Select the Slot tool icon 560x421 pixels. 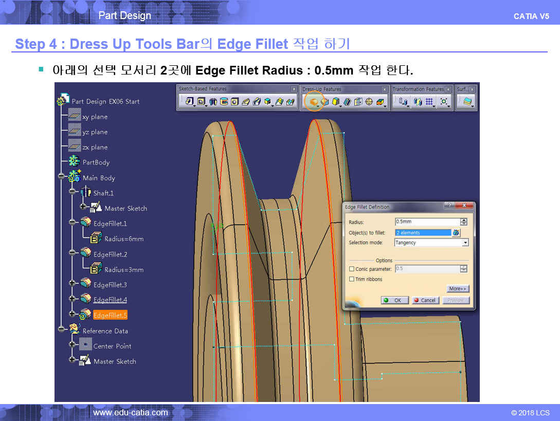257,102
